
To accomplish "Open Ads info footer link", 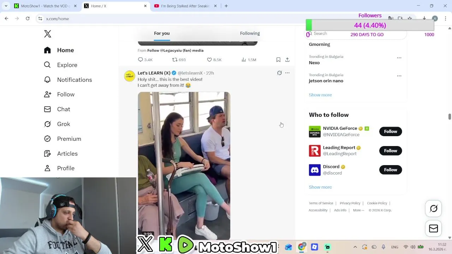I will point(340,210).
